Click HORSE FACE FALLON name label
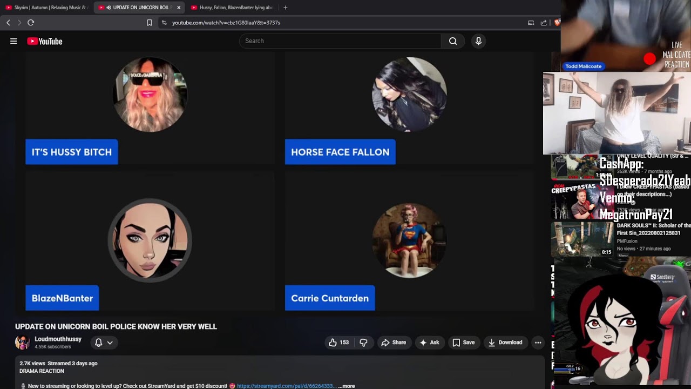Screen dimensions: 691x389 340,152
